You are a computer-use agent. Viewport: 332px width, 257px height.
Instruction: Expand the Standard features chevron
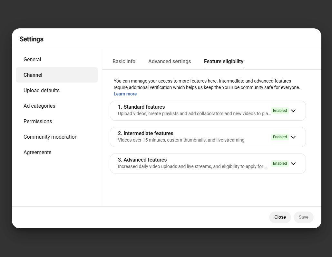(293, 111)
